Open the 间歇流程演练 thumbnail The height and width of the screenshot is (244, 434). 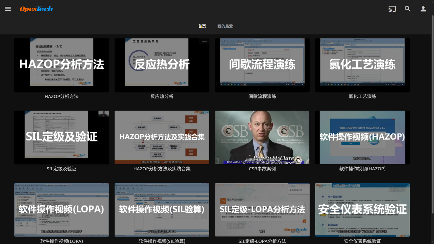(262, 65)
